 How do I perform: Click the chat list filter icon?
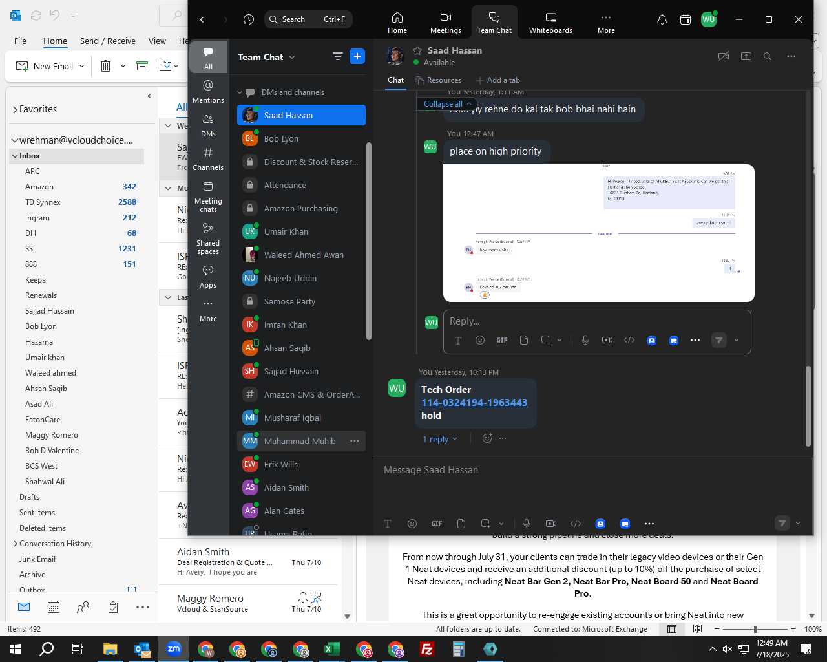coord(337,57)
